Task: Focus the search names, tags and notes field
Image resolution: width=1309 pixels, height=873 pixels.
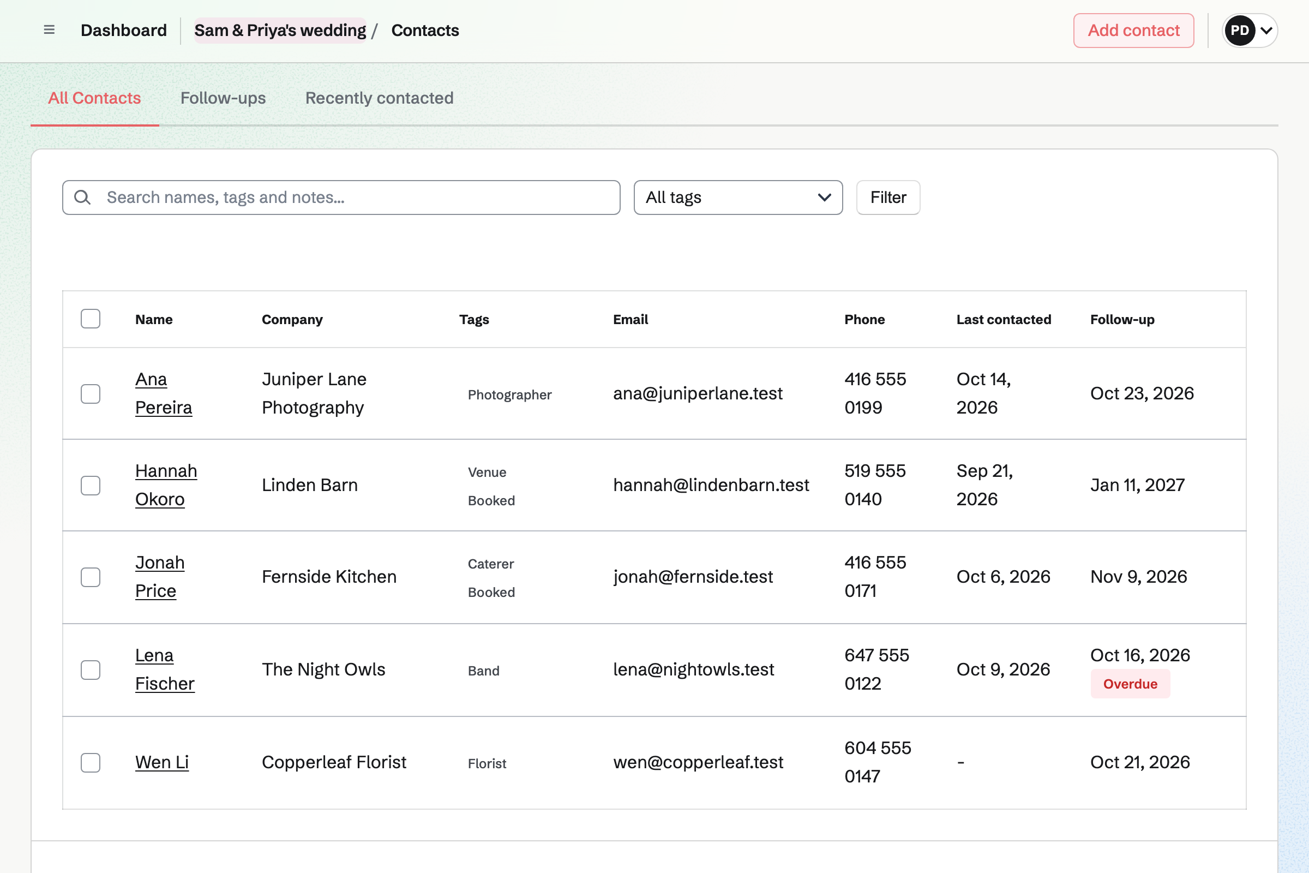Action: [x=341, y=197]
